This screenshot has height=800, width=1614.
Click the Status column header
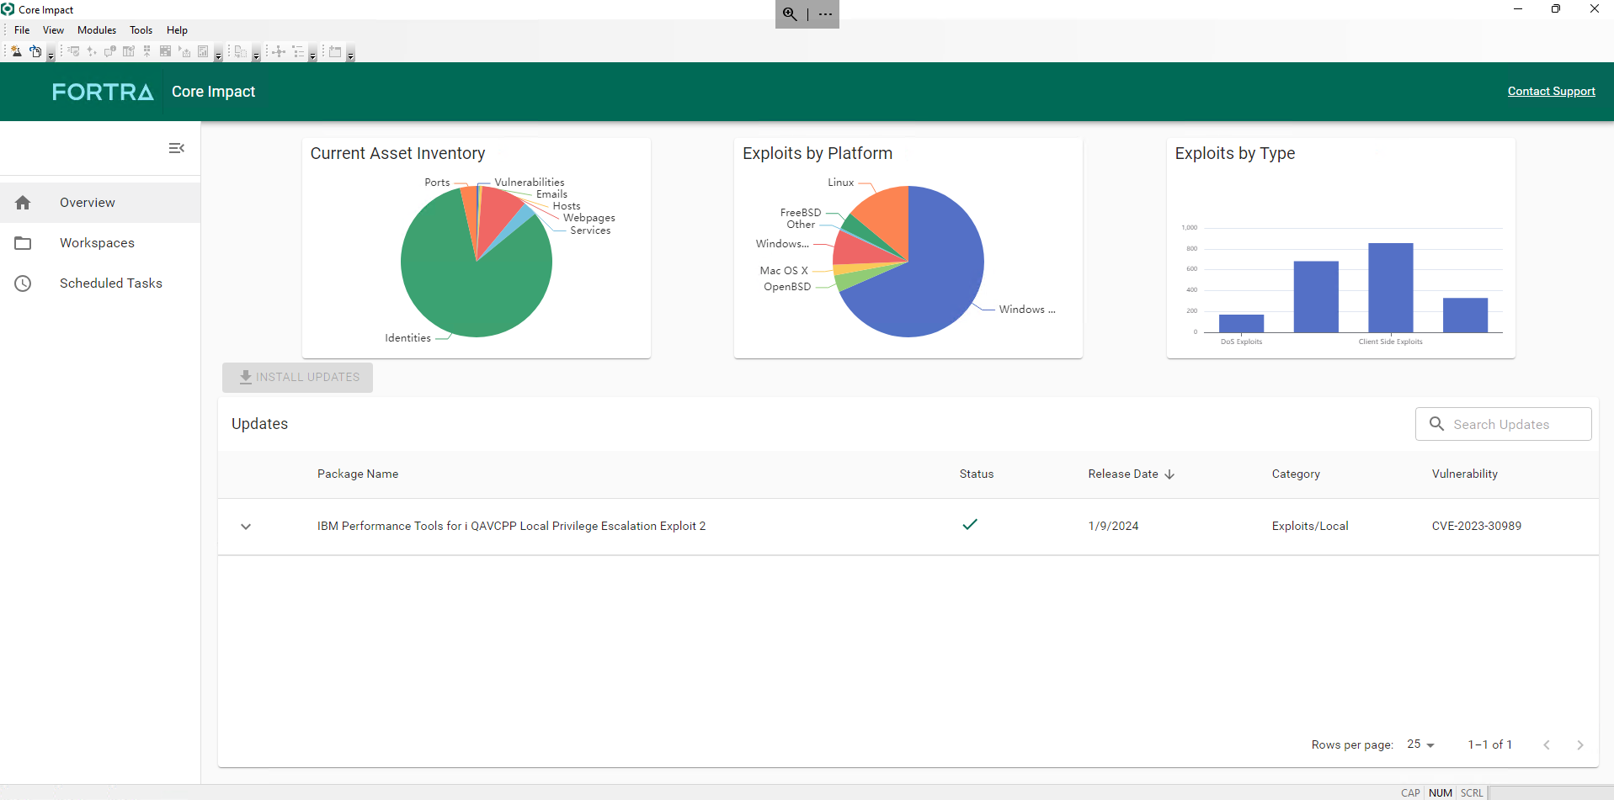click(x=977, y=474)
